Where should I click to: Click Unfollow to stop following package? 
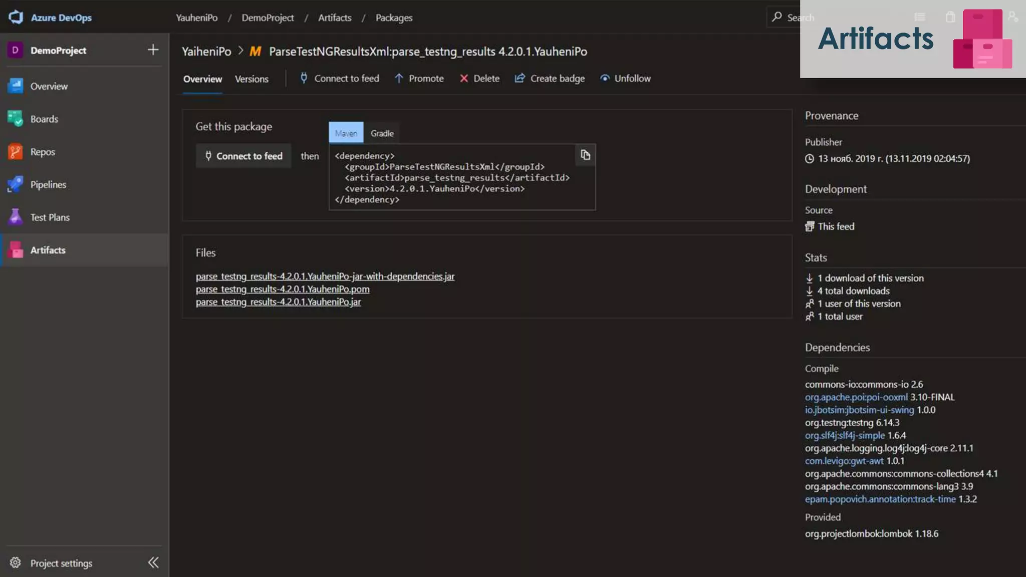click(626, 79)
